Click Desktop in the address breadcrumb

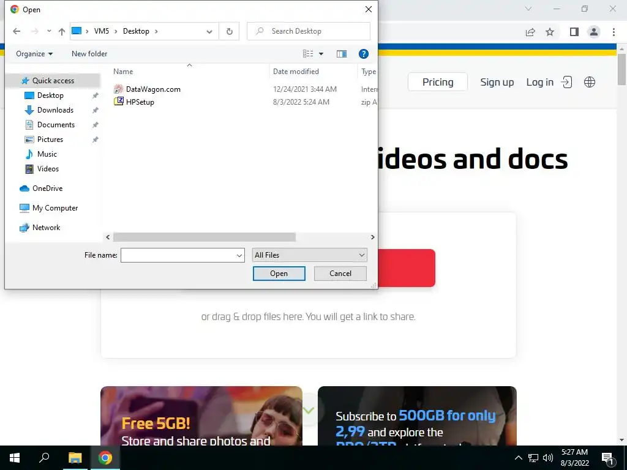[136, 31]
